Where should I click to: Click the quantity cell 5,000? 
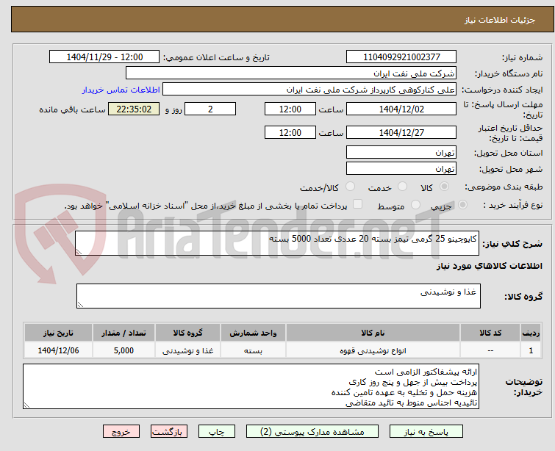click(x=124, y=350)
